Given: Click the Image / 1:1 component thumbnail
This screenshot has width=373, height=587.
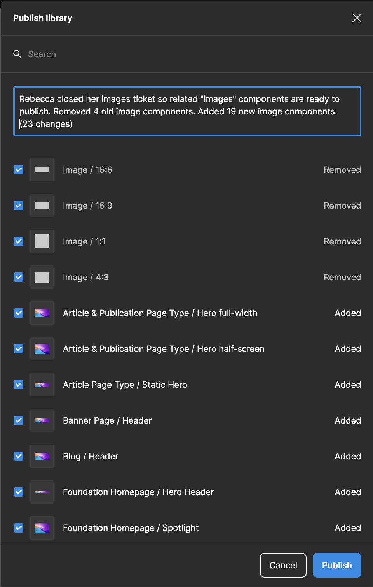Looking at the screenshot, I should click(42, 241).
